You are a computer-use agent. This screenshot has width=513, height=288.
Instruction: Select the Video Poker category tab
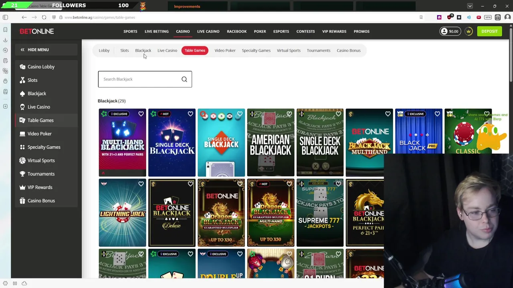point(225,50)
